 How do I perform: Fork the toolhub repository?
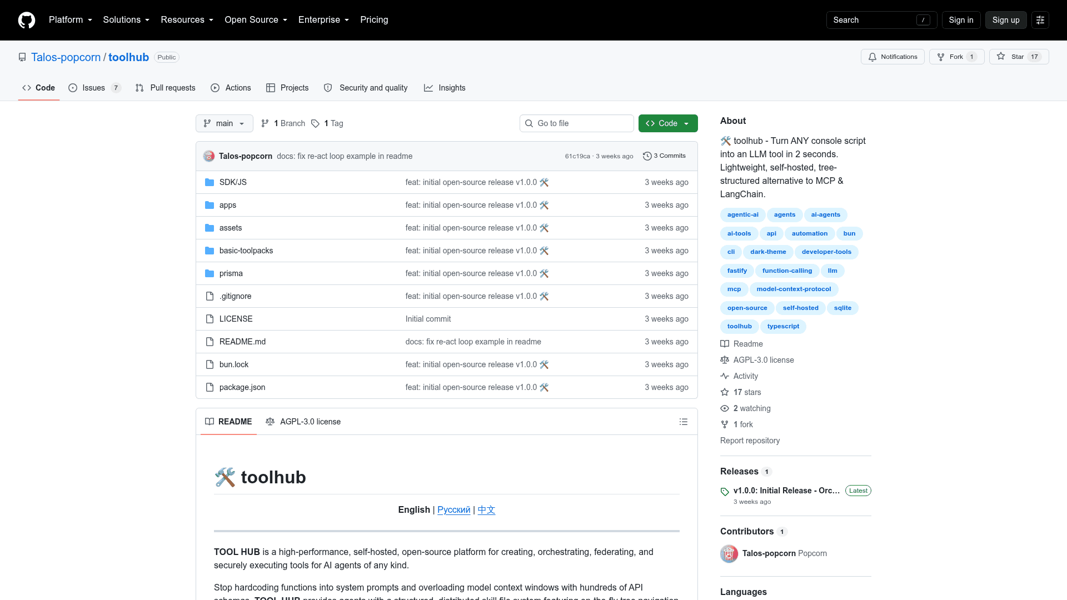[x=956, y=57]
